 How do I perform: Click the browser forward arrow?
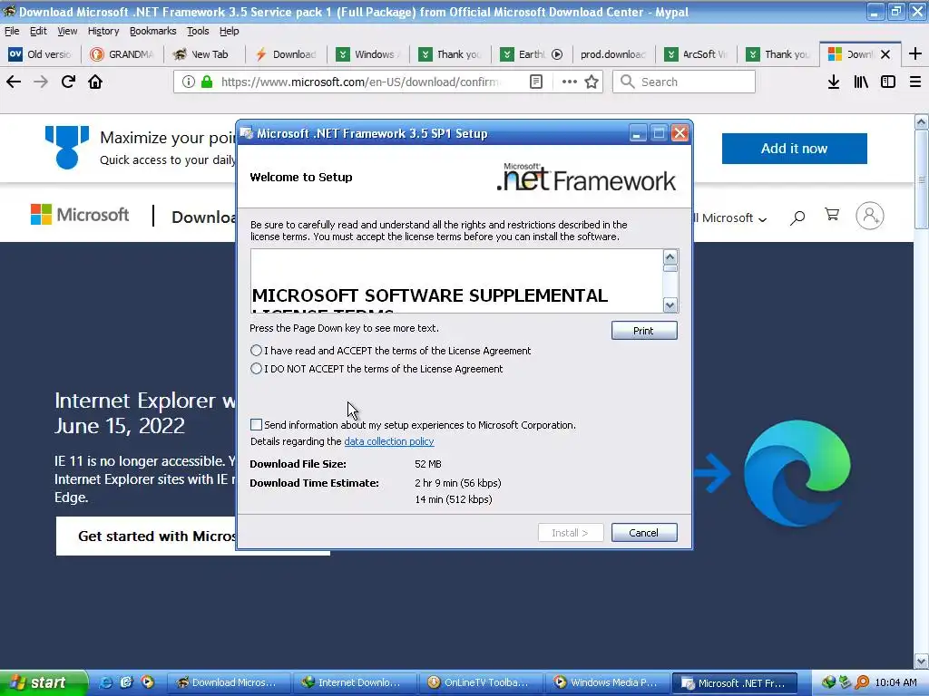pos(40,82)
